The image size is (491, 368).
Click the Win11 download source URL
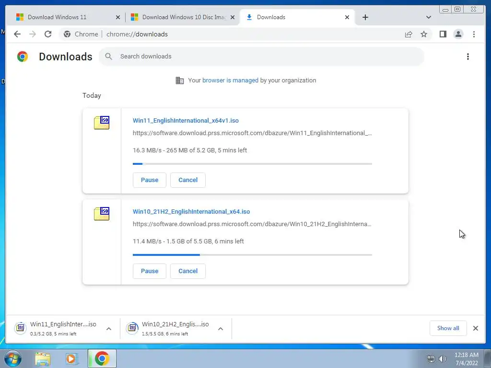(x=252, y=133)
